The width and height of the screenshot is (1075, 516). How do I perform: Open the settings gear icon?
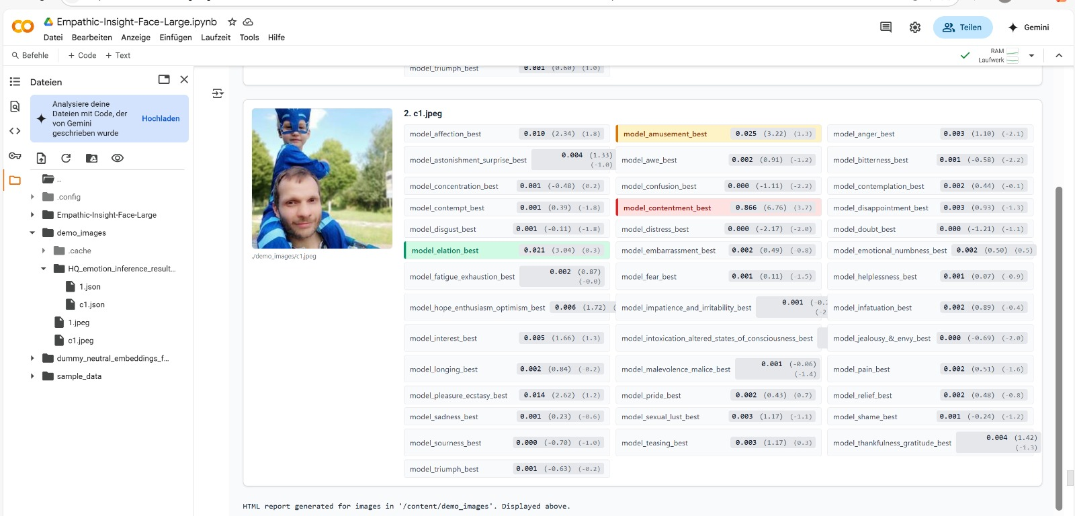coord(915,28)
